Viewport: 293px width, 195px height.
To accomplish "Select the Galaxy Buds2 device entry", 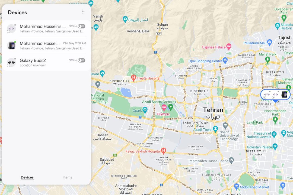I will (46, 63).
